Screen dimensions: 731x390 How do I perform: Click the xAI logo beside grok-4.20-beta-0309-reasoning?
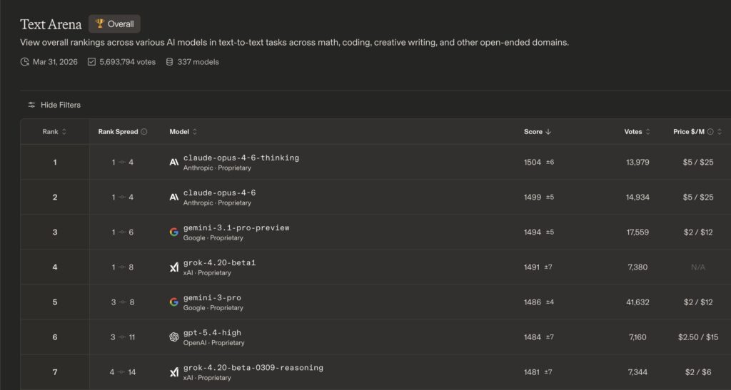tap(174, 371)
